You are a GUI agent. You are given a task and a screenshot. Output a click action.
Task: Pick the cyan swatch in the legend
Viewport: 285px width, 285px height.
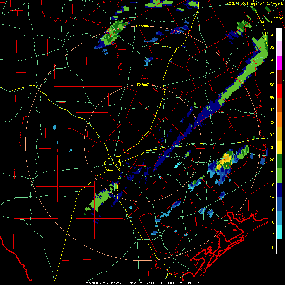click(280, 232)
